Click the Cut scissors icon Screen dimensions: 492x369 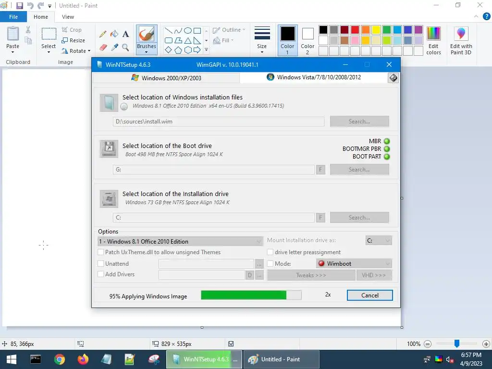coord(28,30)
